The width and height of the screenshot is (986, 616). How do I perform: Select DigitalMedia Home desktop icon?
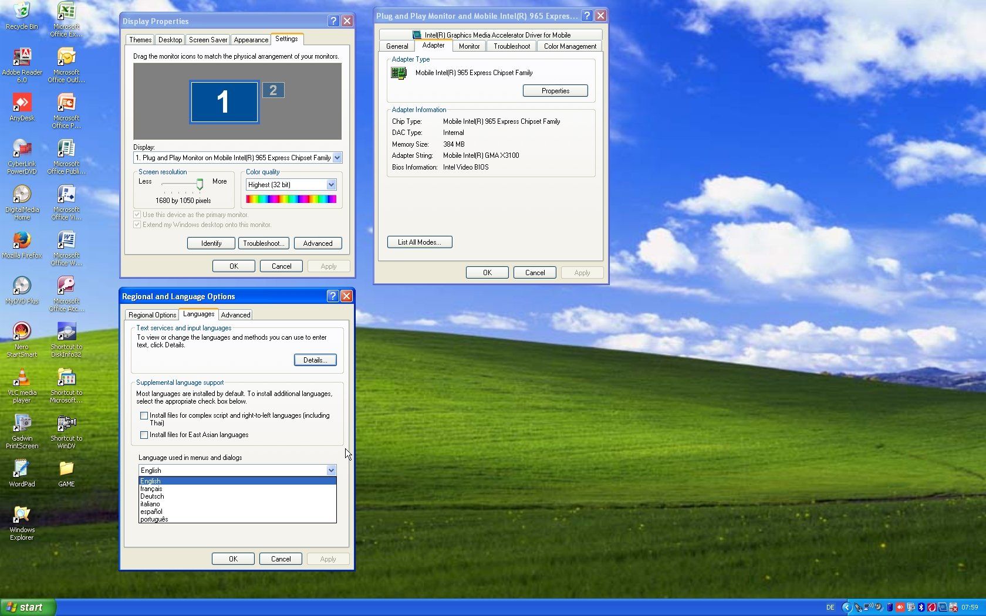pos(22,202)
